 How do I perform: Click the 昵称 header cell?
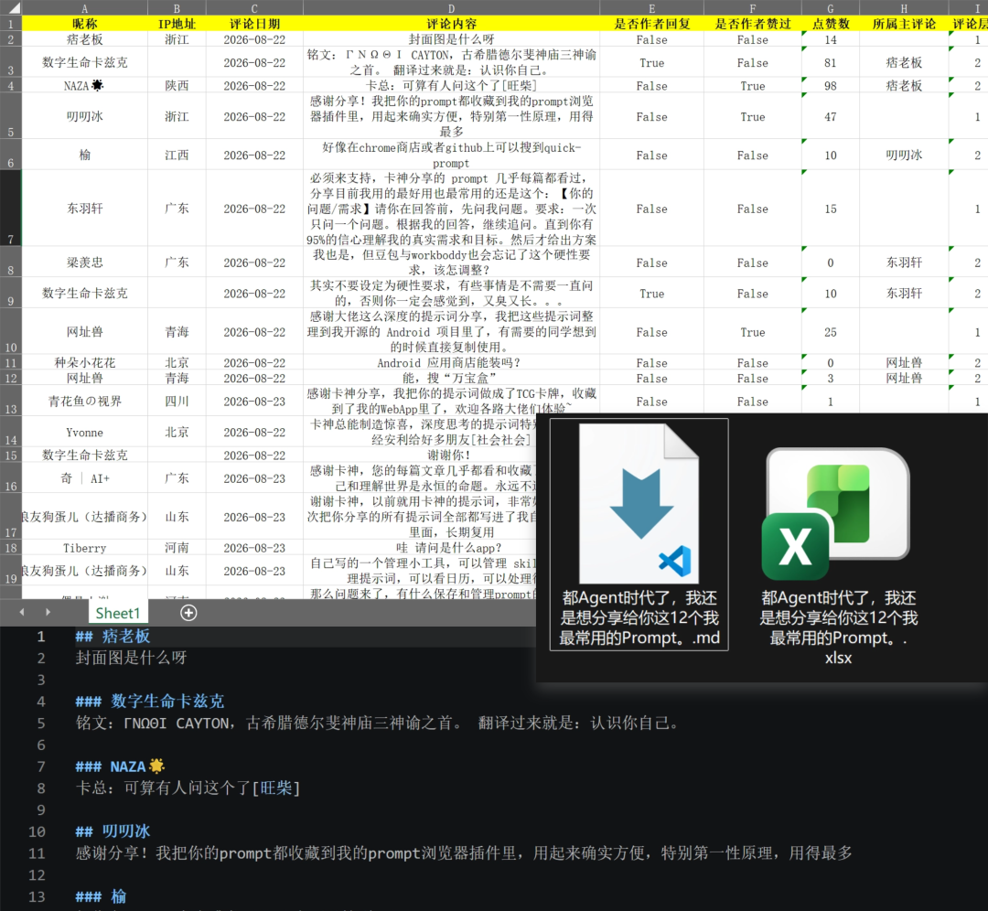pyautogui.click(x=84, y=24)
